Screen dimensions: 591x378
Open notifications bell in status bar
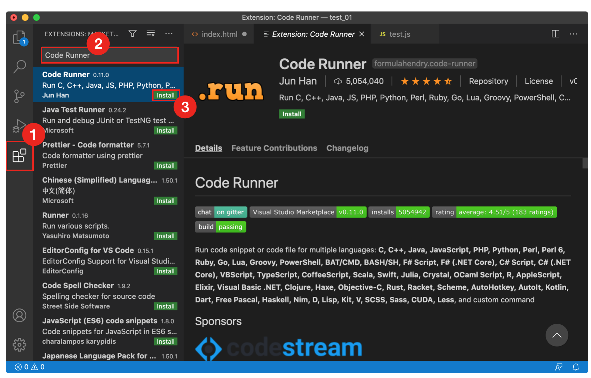[576, 367]
